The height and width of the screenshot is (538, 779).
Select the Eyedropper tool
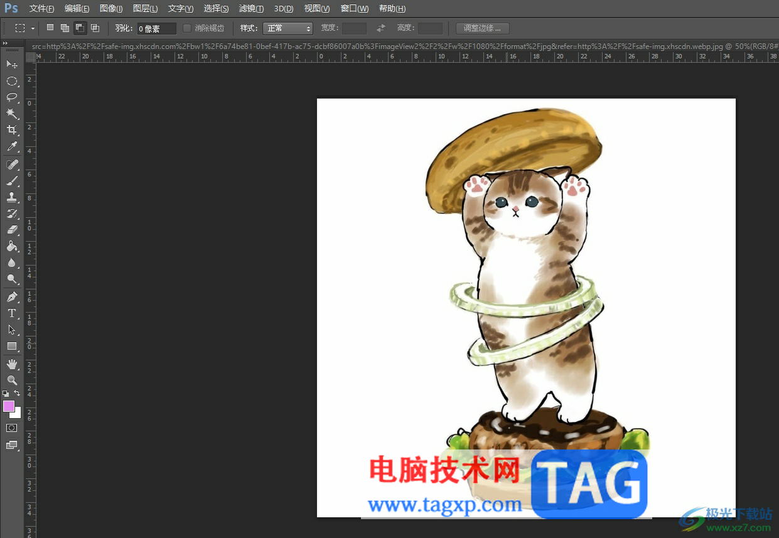[x=12, y=147]
